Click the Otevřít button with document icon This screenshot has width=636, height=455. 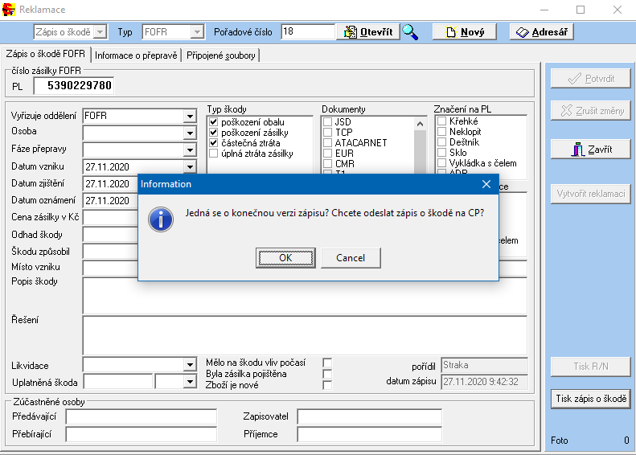(368, 32)
